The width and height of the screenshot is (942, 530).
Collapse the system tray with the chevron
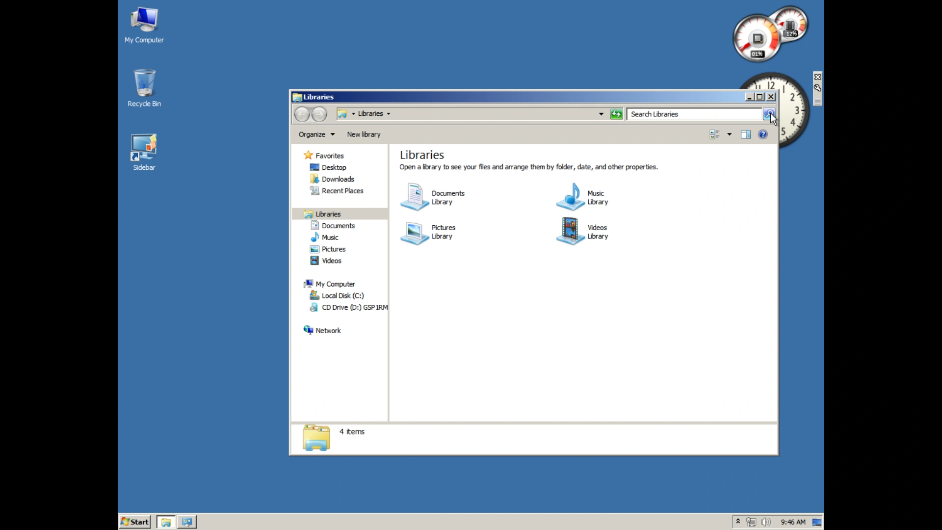[x=738, y=522]
